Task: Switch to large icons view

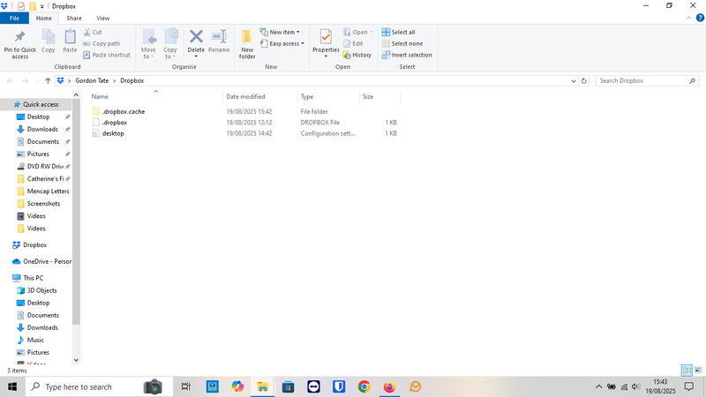Action: pyautogui.click(x=698, y=371)
